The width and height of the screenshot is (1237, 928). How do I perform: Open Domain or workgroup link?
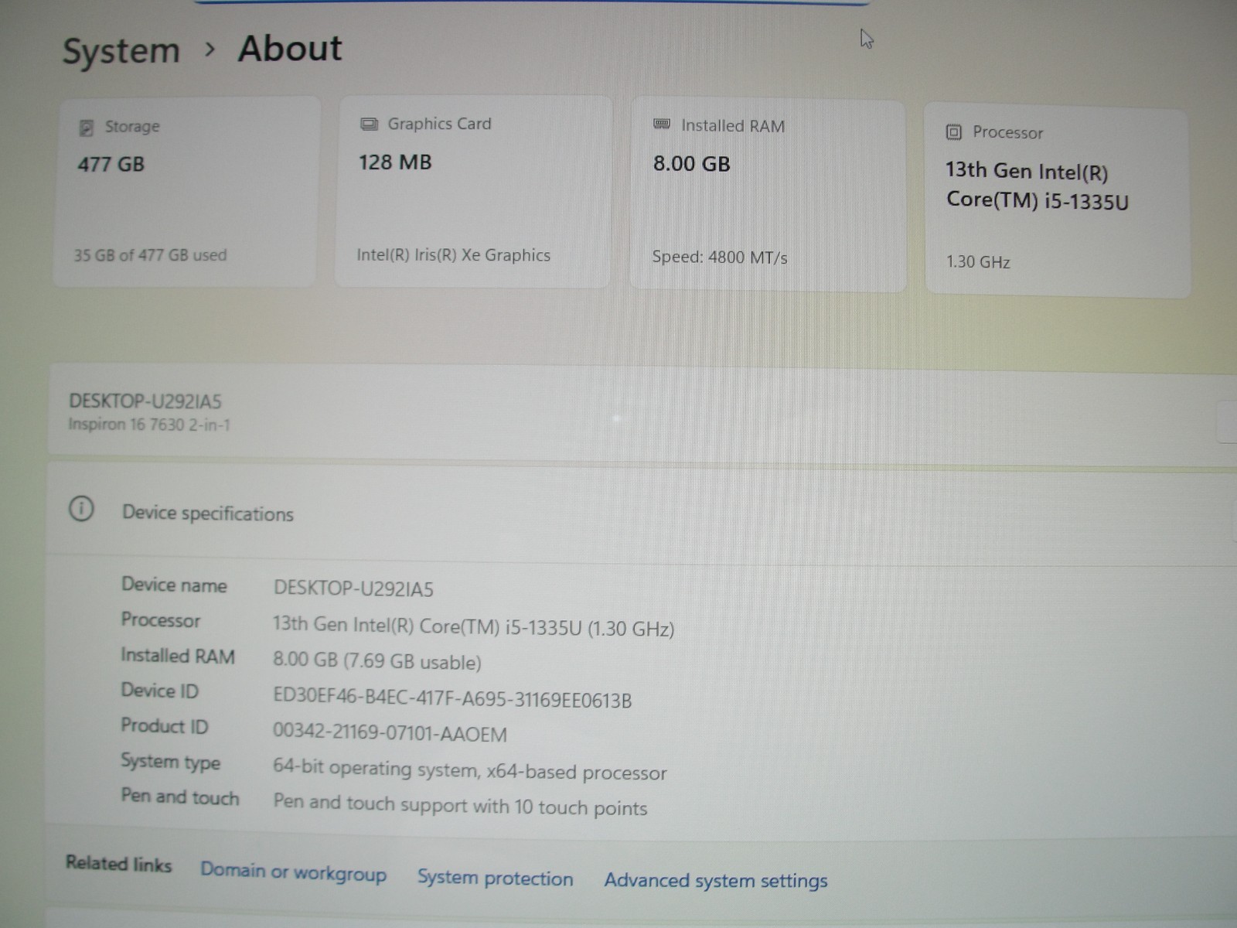pos(293,872)
